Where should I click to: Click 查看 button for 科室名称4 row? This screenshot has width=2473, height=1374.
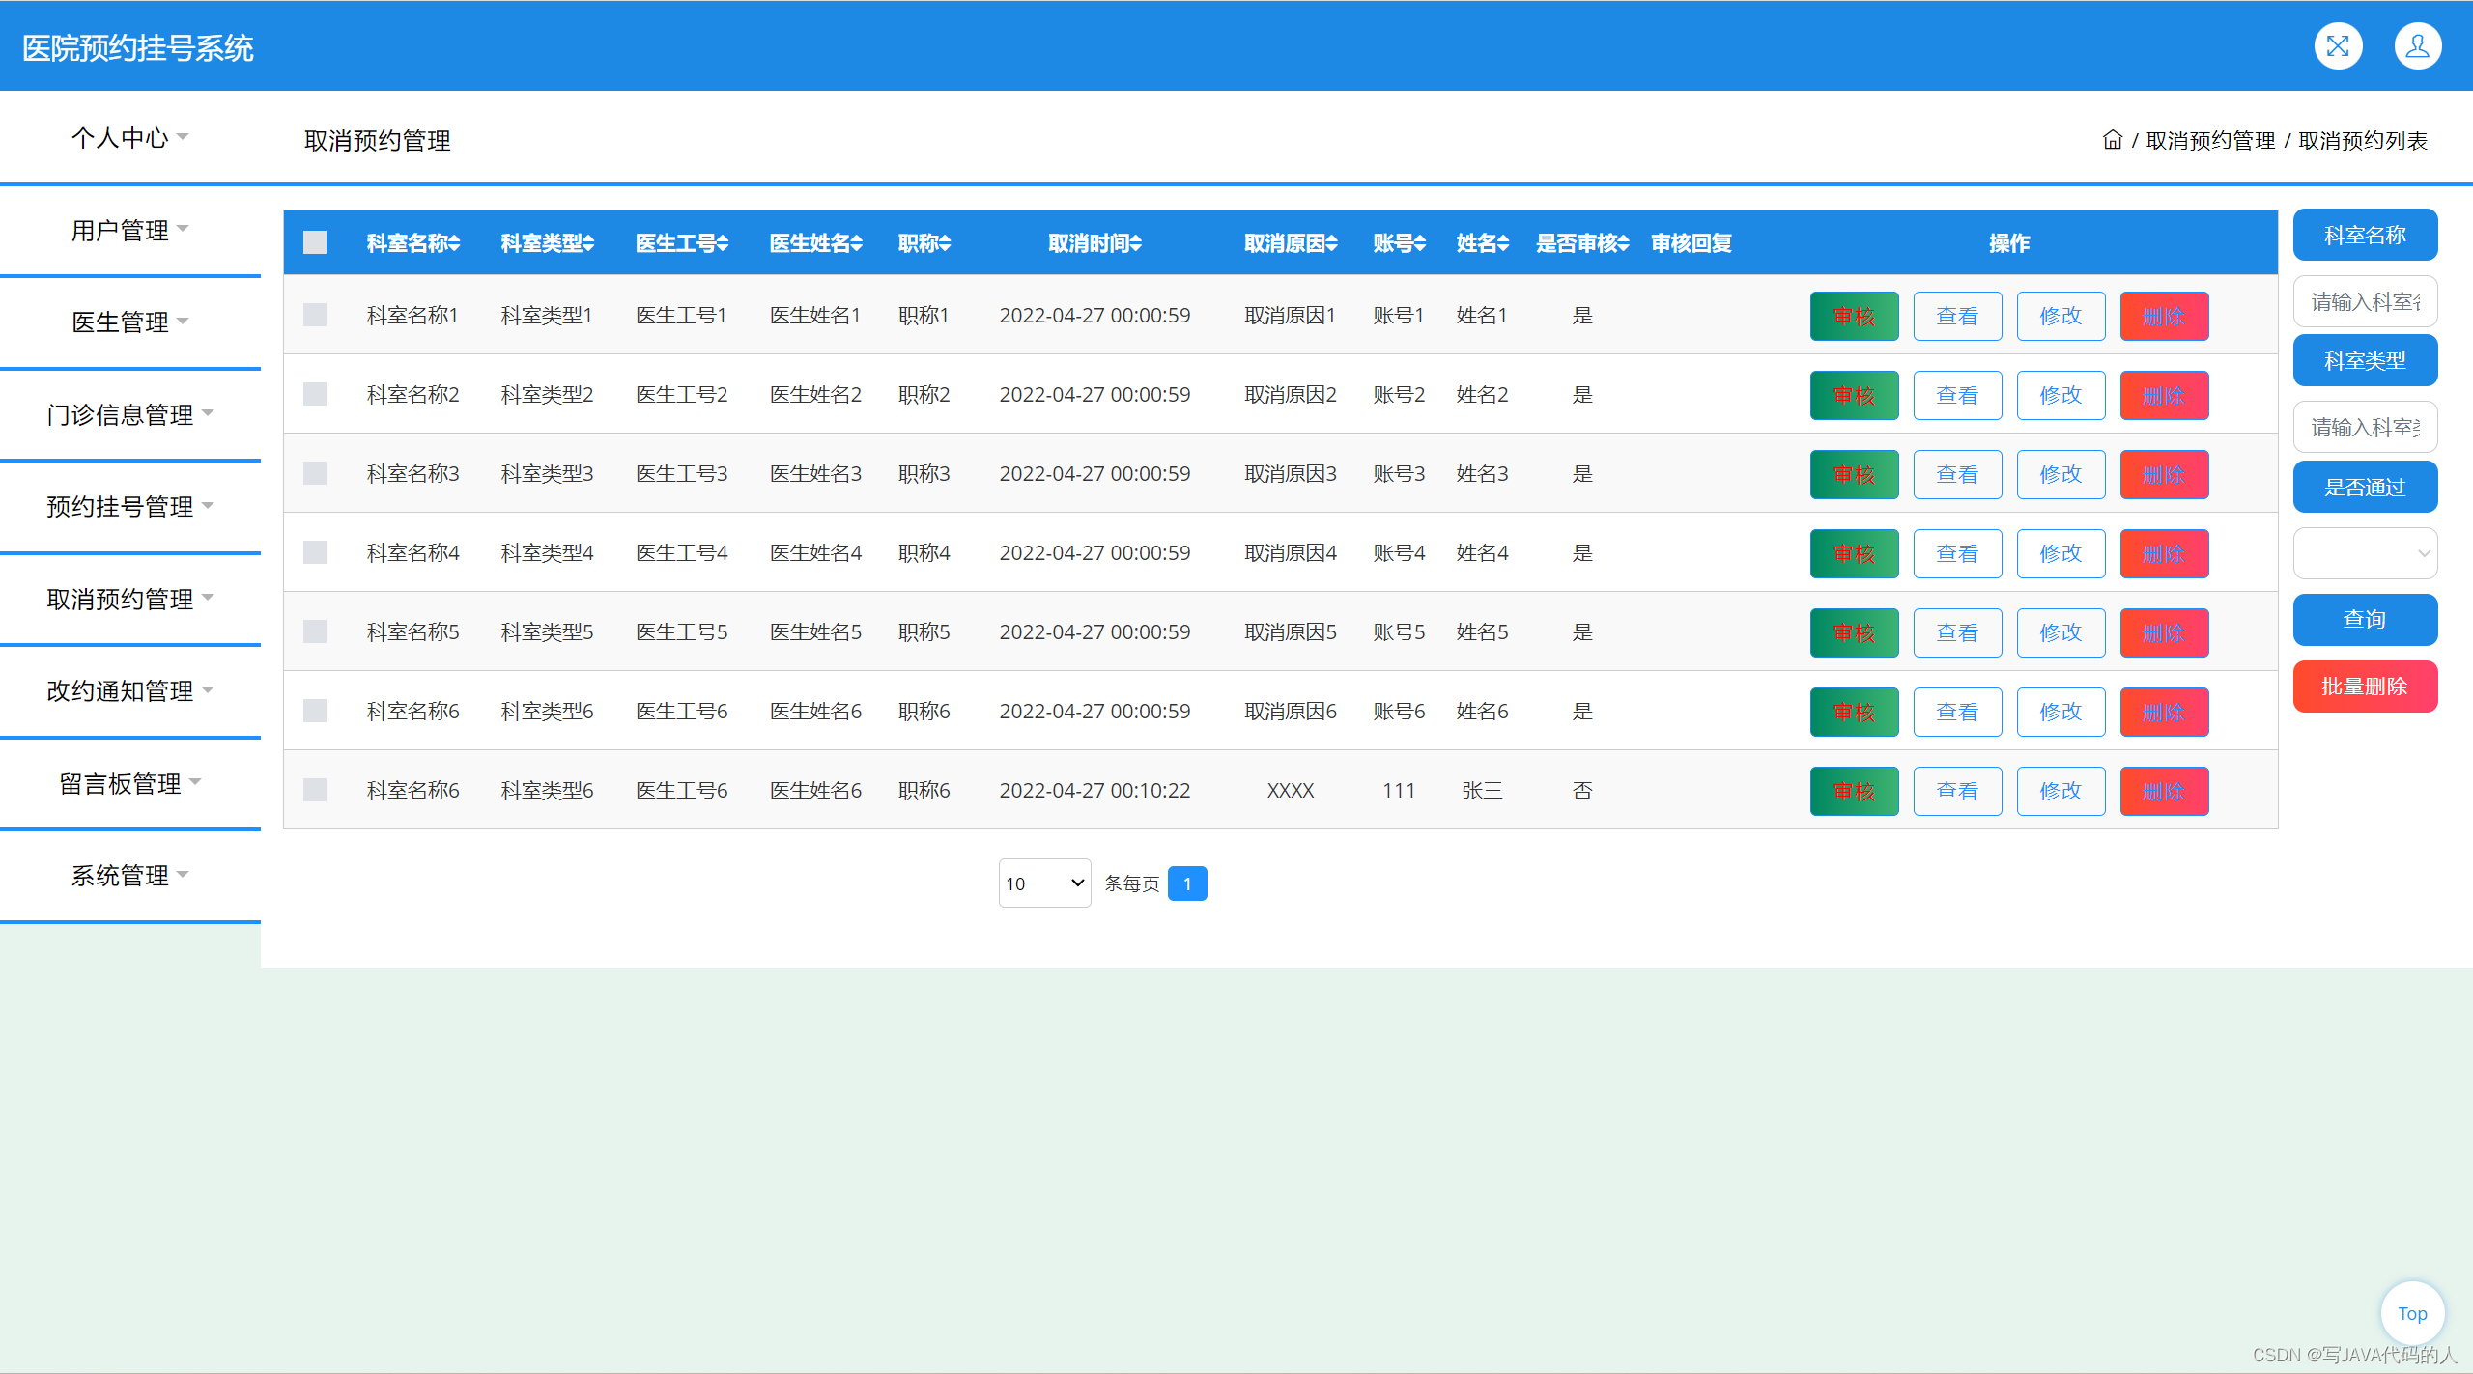point(1957,553)
